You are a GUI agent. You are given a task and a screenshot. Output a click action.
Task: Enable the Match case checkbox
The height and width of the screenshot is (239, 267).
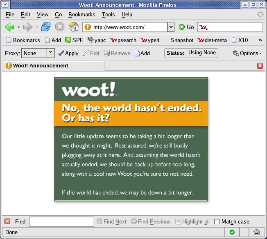pyautogui.click(x=217, y=222)
